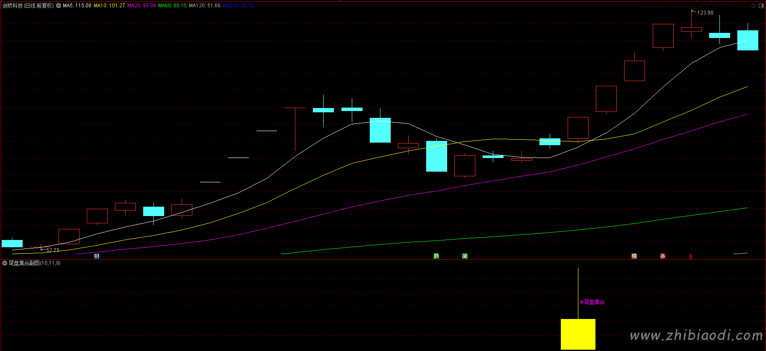Click the 财 financial info marker icon

(x=97, y=256)
